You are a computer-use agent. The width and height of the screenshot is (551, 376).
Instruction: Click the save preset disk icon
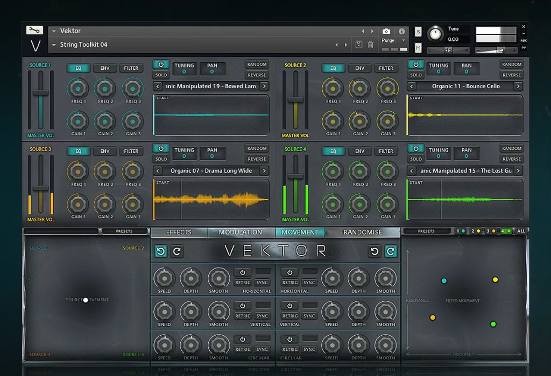click(x=359, y=45)
